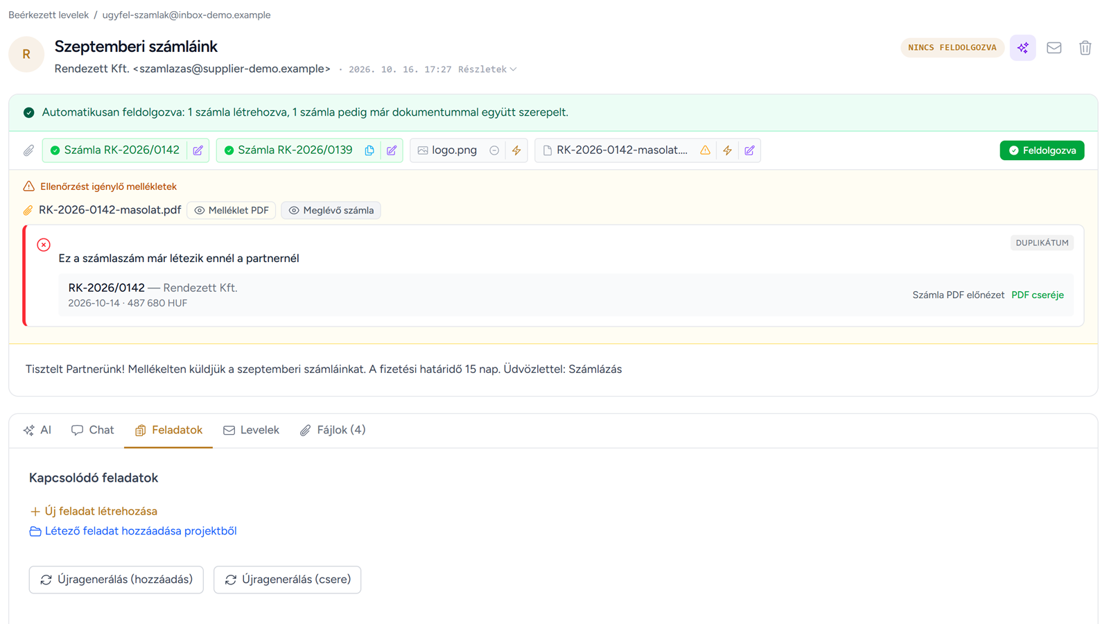Click the ugyfel-szamlak@inbox-demo.example breadcrumb

pyautogui.click(x=186, y=15)
